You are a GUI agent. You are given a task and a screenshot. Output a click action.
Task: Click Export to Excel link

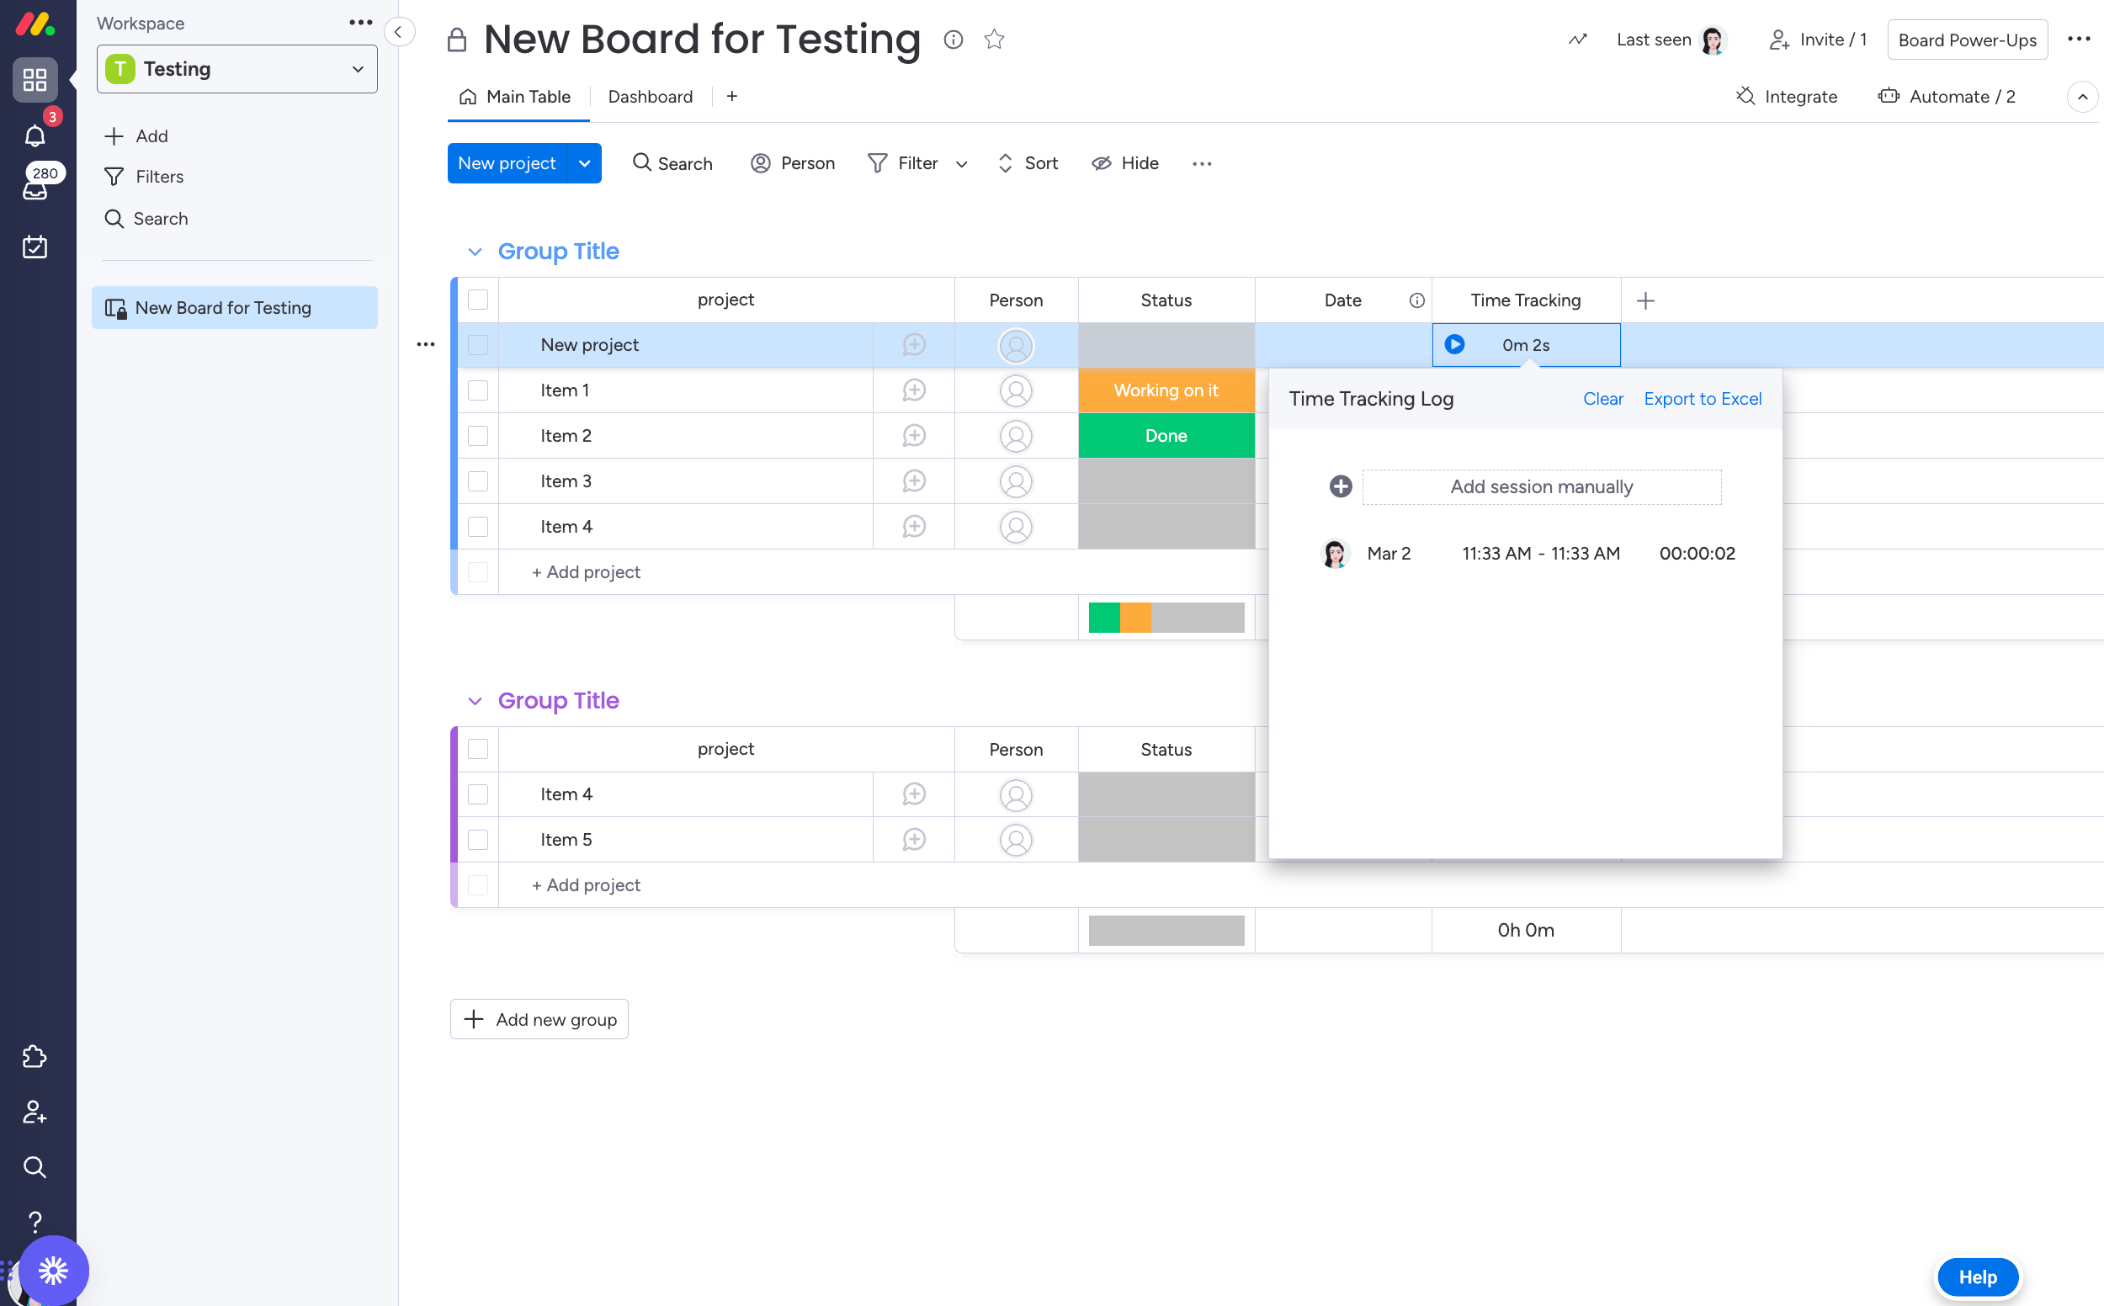[1702, 399]
